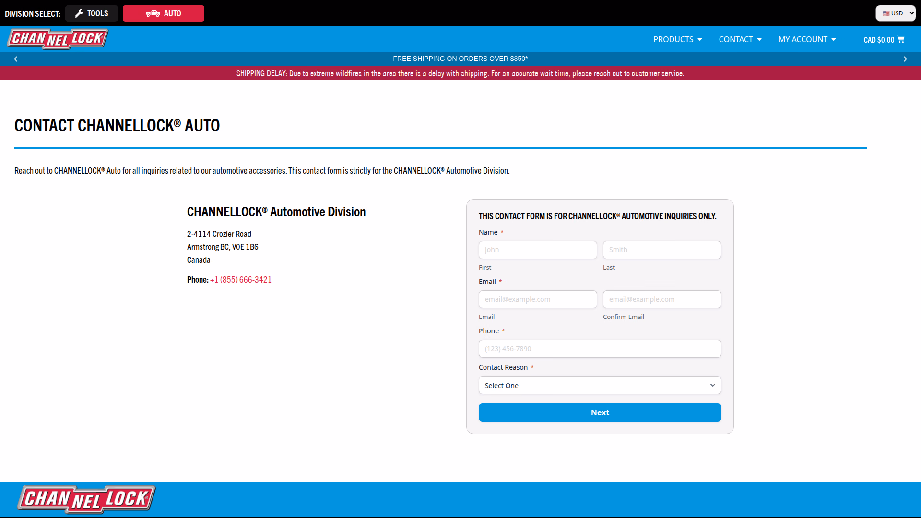Viewport: 921px width, 518px height.
Task: Click the Automotive Inquiries Only underlined text
Action: point(668,216)
